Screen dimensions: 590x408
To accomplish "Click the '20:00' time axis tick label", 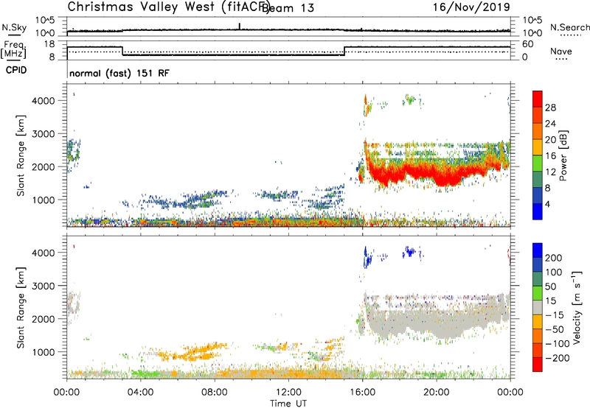I will [436, 393].
